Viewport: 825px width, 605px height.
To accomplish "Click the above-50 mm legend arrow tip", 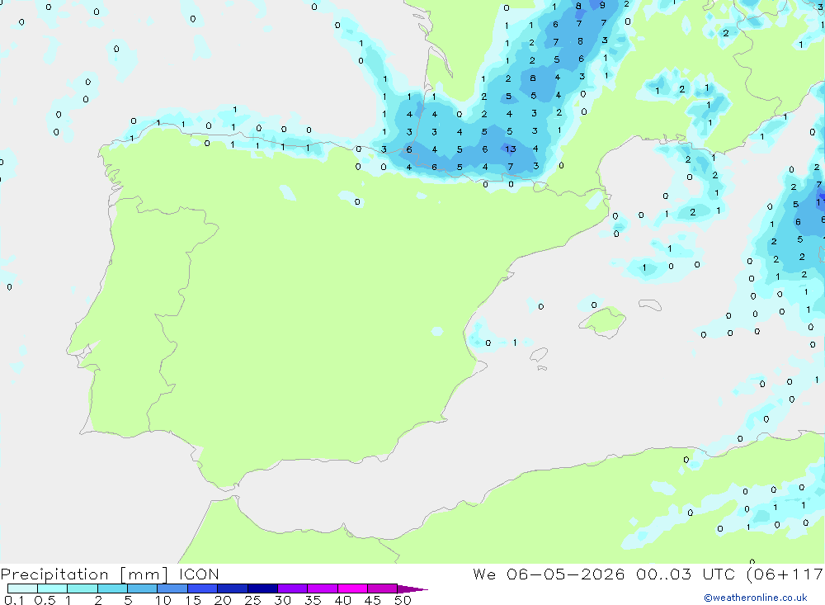I will coord(412,588).
